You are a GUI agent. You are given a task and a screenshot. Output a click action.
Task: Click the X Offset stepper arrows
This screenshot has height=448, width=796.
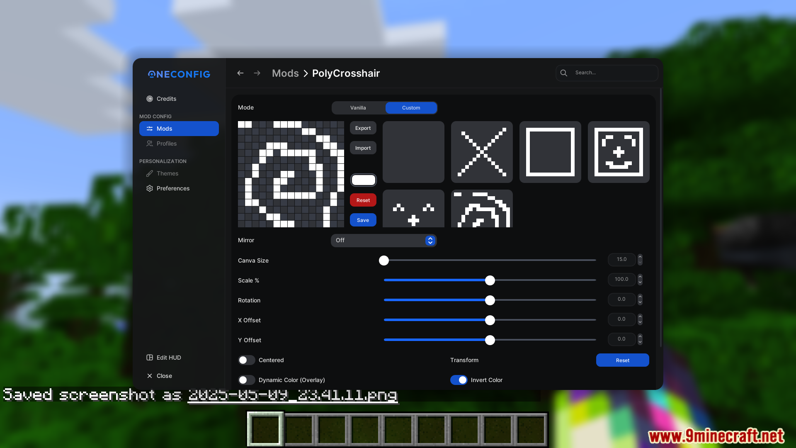pyautogui.click(x=640, y=319)
